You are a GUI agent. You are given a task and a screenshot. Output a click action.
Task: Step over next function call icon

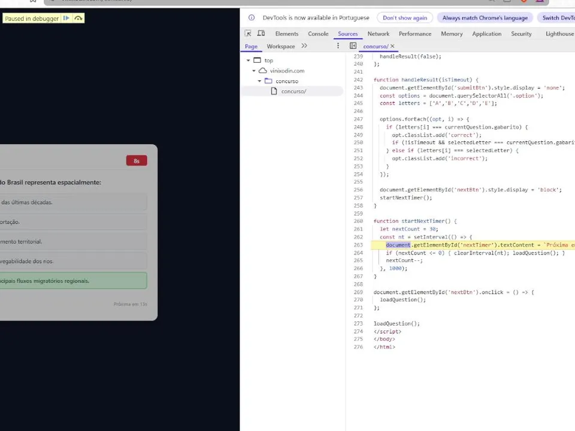pyautogui.click(x=78, y=19)
